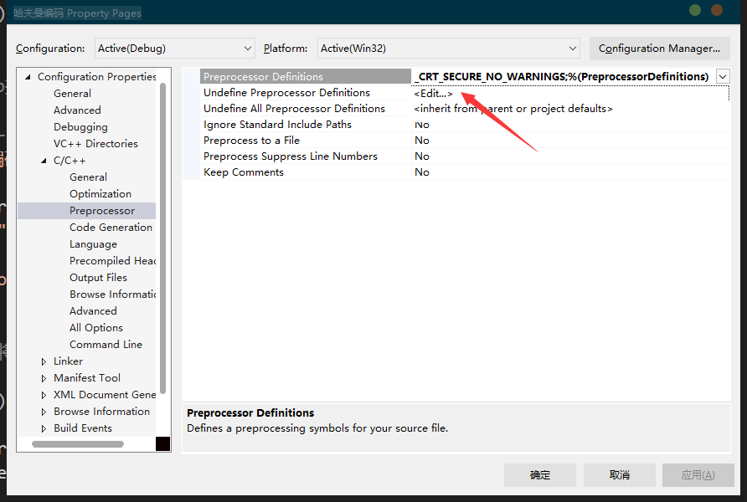
Task: Select General under C/C++
Action: pos(88,177)
